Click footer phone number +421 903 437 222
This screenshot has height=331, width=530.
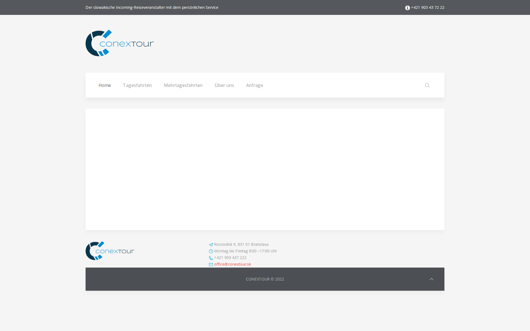tap(230, 258)
